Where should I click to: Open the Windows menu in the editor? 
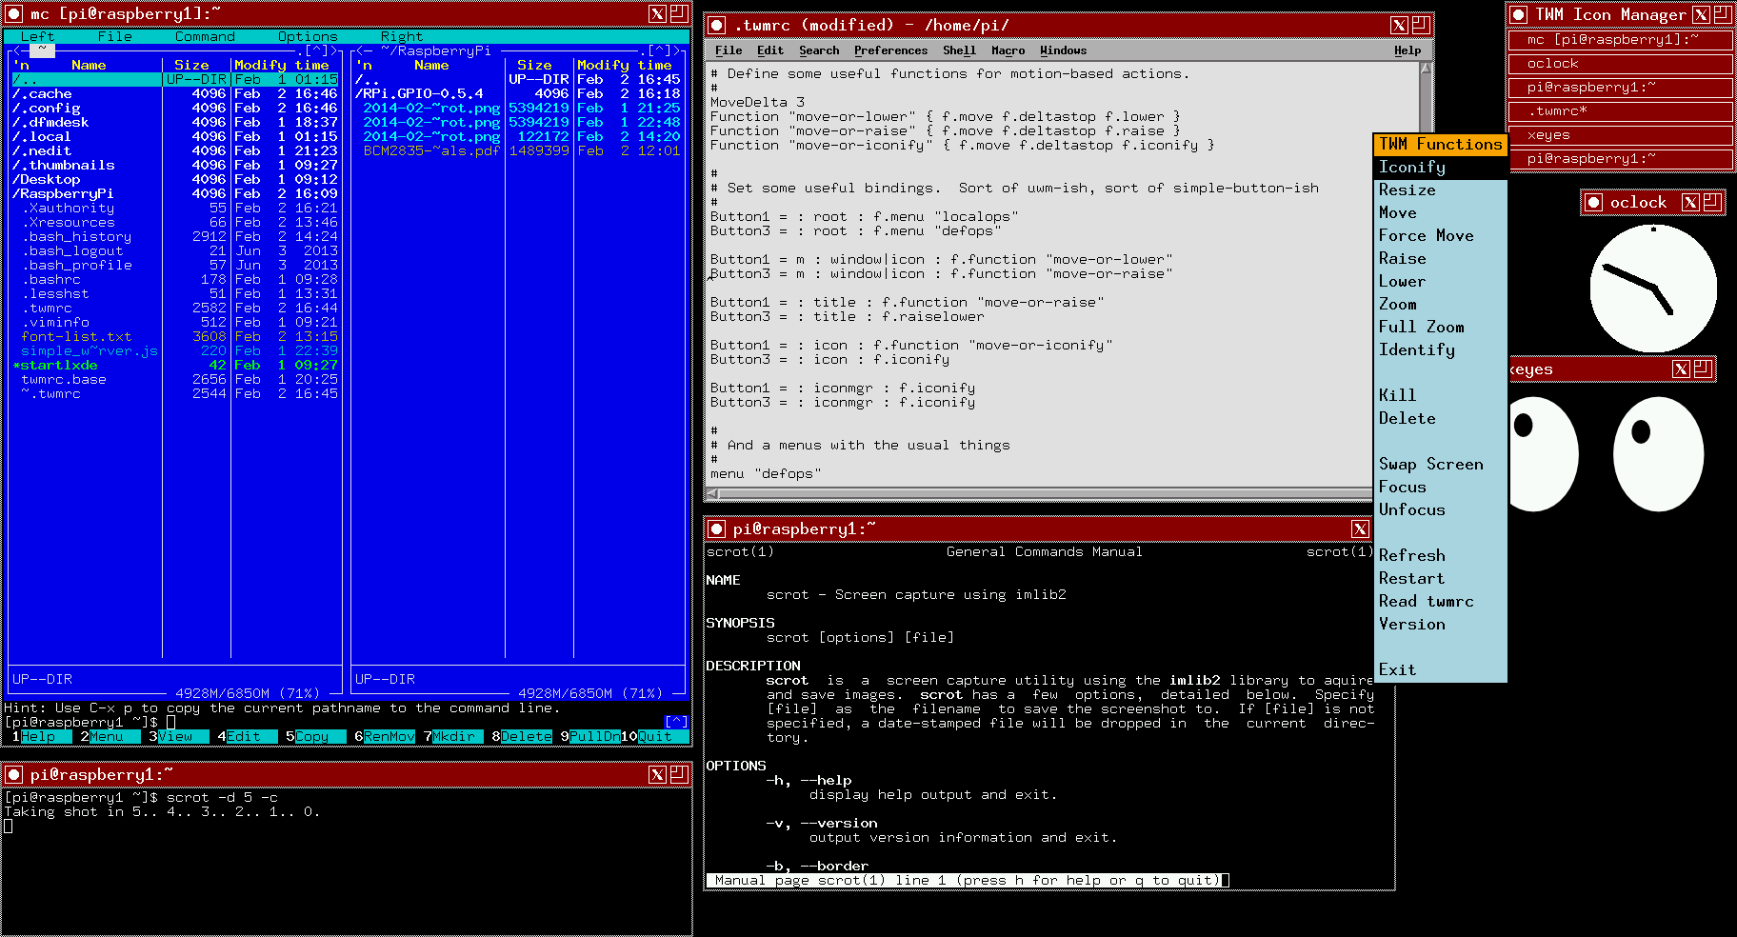[x=1063, y=50]
